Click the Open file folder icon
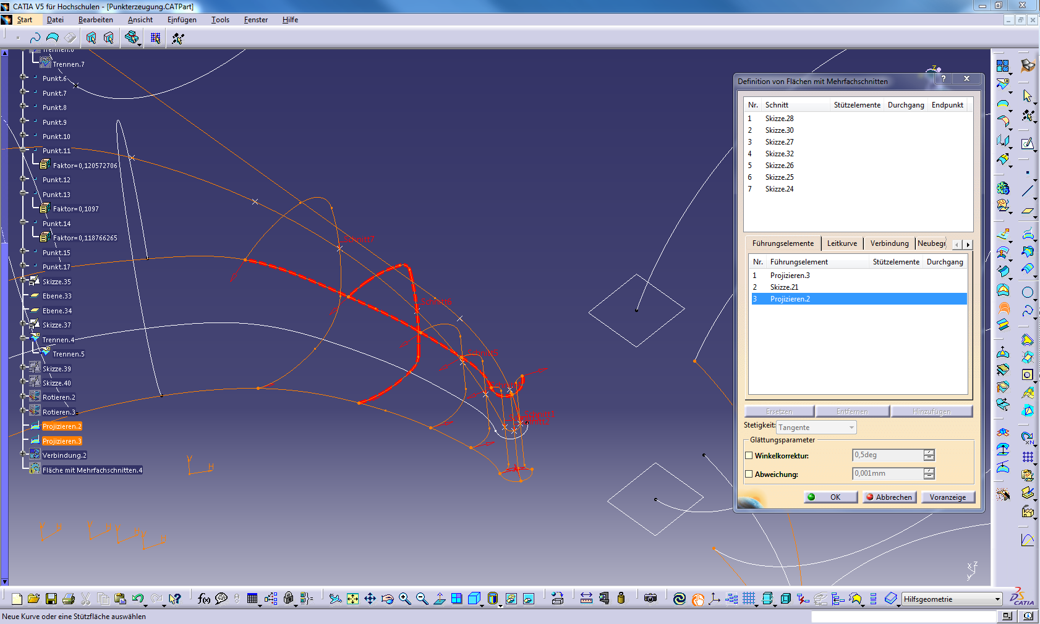 click(33, 599)
